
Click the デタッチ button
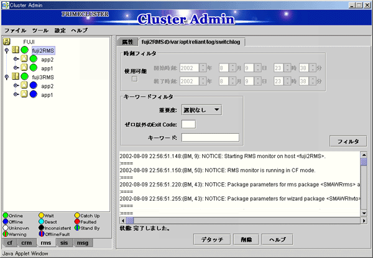tap(212, 239)
